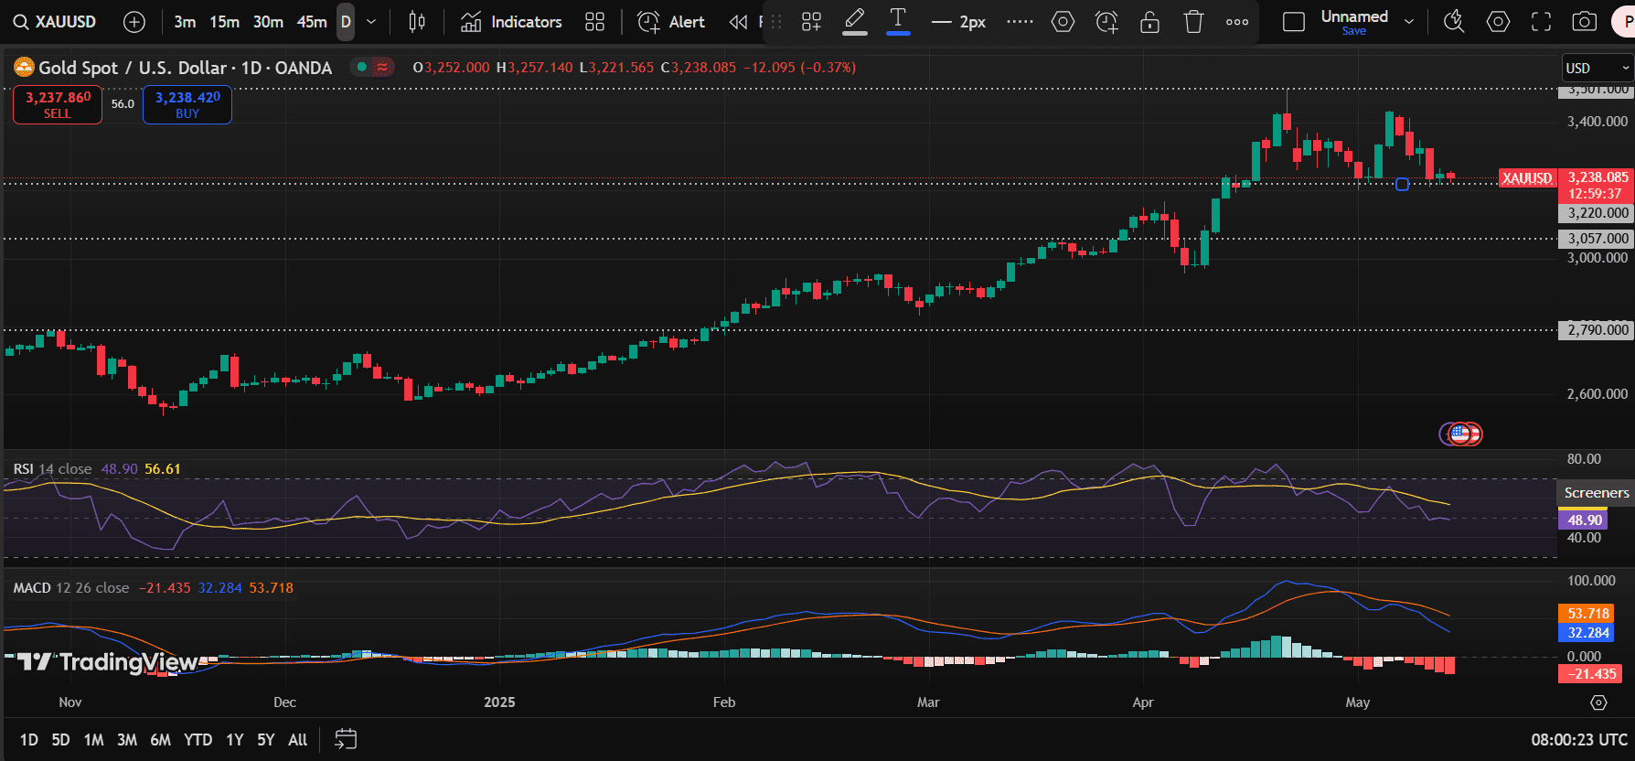
Task: Open time axis settings gear icon
Action: coord(1598,702)
